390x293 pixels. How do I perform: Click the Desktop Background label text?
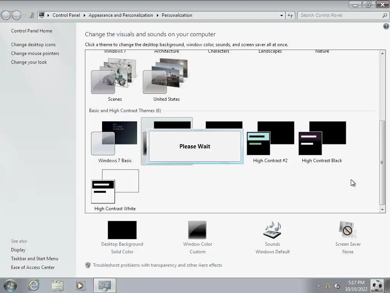(x=122, y=244)
